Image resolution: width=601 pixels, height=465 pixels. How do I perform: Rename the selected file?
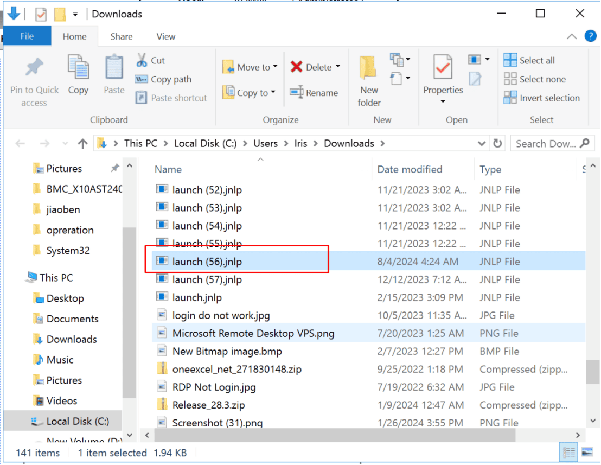click(x=314, y=93)
